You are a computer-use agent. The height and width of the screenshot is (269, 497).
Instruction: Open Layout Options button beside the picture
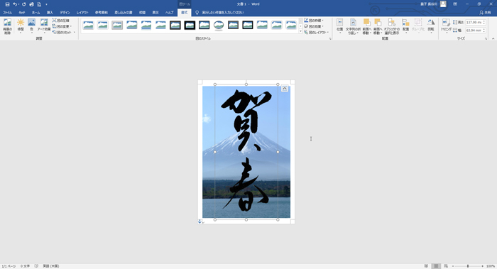[284, 89]
